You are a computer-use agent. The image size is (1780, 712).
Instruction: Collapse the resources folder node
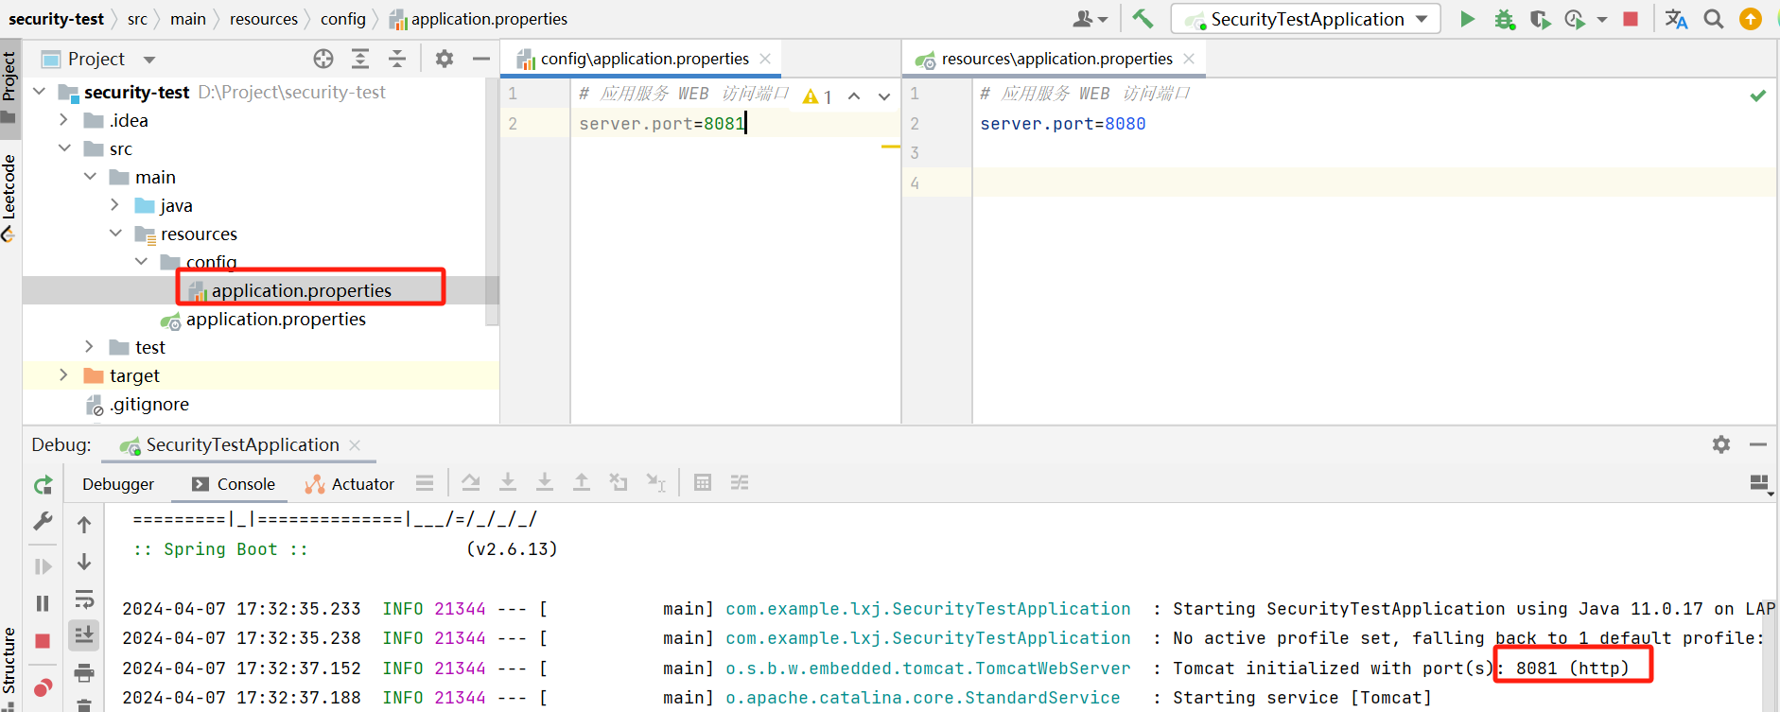(115, 234)
